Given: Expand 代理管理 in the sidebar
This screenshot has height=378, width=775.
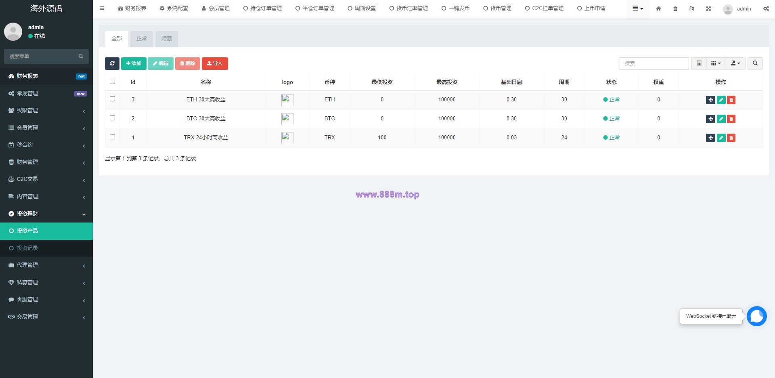Looking at the screenshot, I should pos(46,265).
